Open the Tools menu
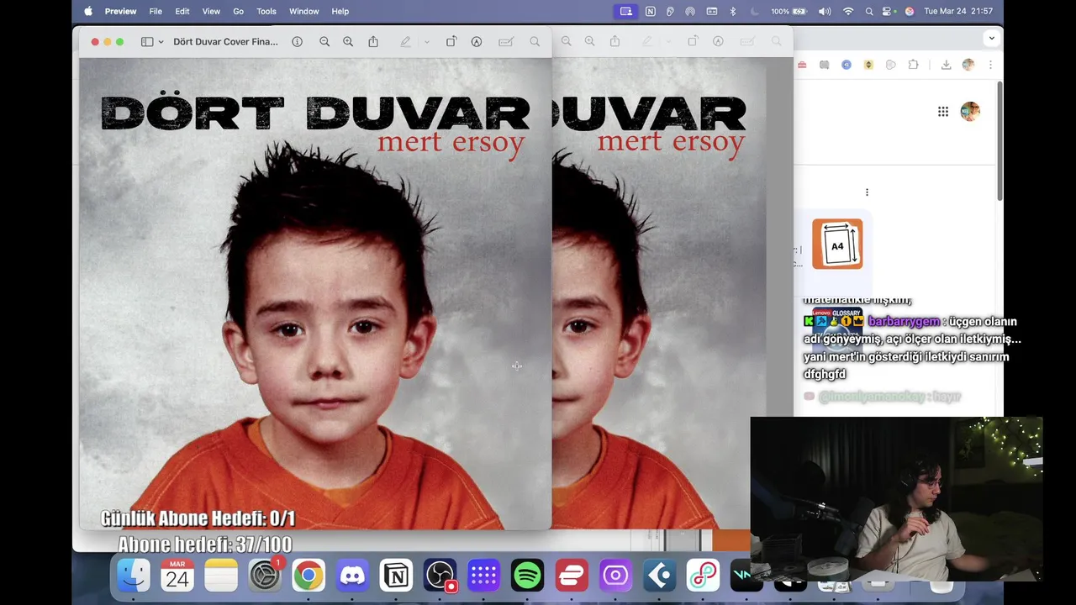Viewport: 1076px width, 605px height. point(266,11)
